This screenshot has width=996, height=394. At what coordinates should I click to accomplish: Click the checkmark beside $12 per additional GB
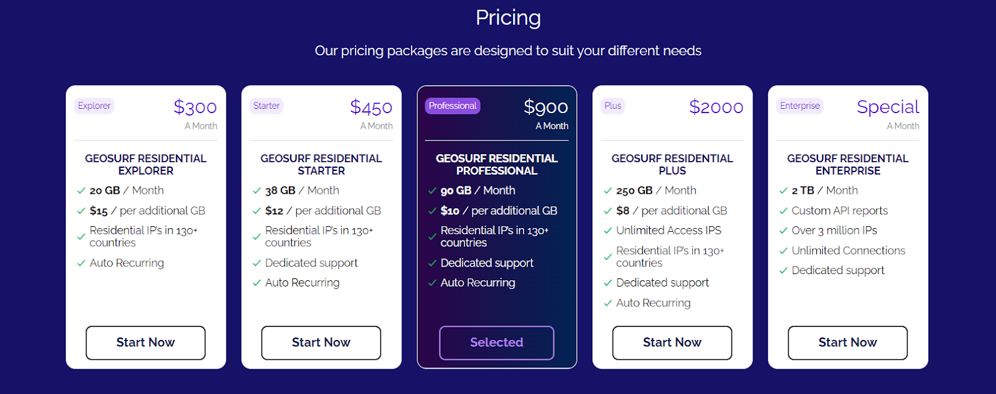[x=256, y=211]
